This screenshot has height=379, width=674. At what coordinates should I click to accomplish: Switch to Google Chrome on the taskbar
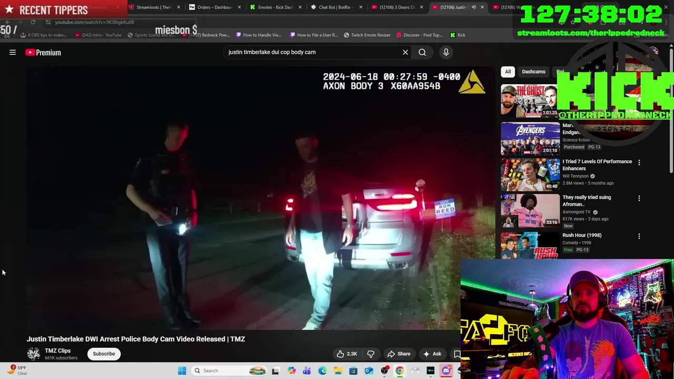click(400, 371)
